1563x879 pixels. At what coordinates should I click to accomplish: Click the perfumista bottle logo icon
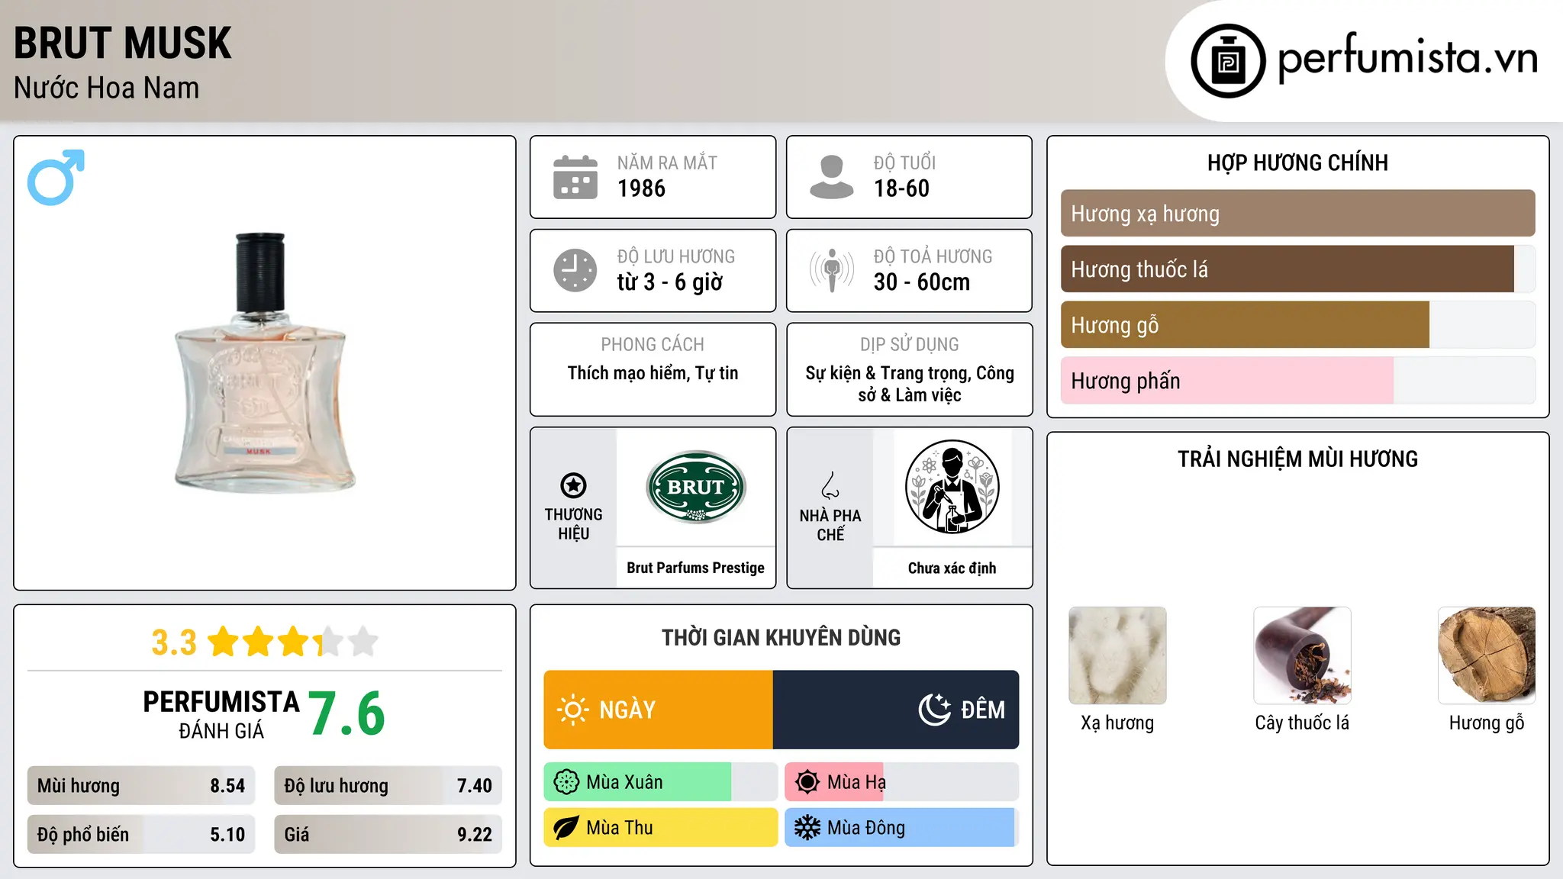(x=1228, y=61)
